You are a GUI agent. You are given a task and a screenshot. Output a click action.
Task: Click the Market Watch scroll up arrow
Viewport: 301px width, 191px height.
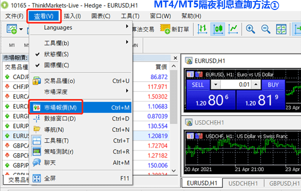[x=174, y=66]
